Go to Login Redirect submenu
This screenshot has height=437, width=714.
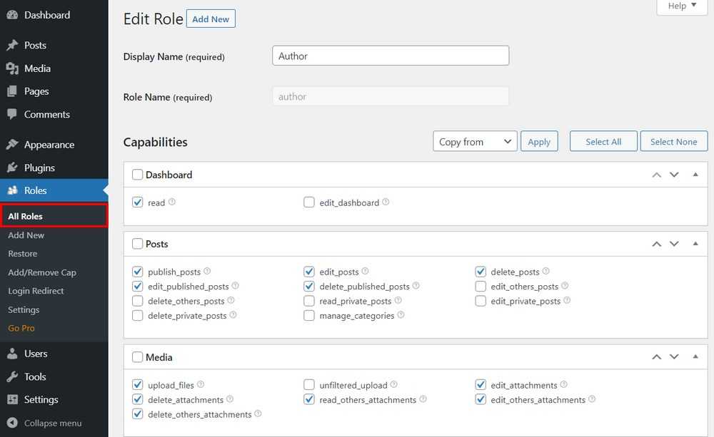tap(36, 291)
